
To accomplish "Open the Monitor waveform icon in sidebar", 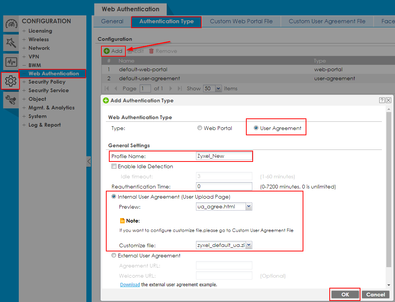I will coord(11,62).
